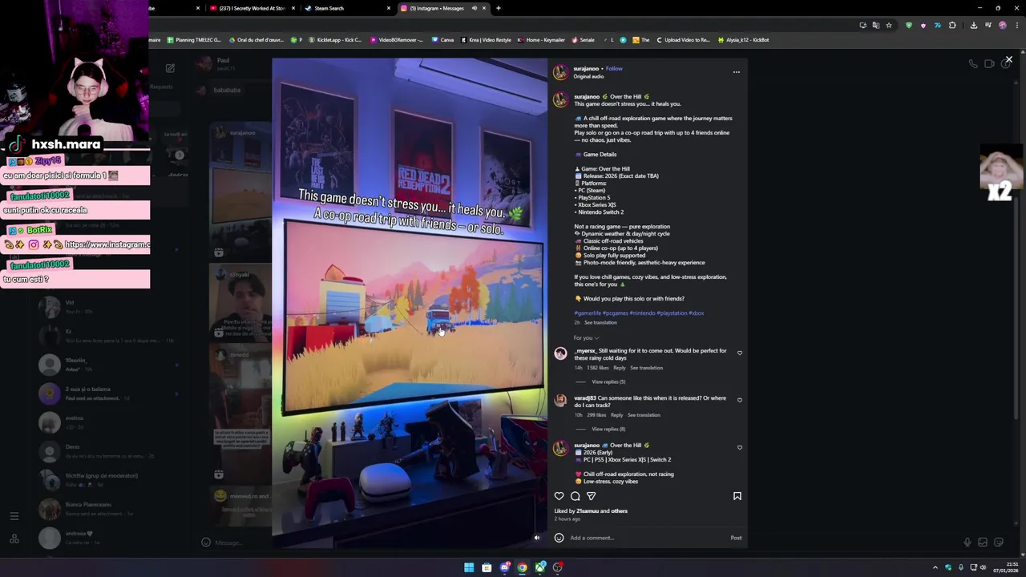Click the reel video to pause
Viewport: 1026px width, 577px height.
point(410,303)
